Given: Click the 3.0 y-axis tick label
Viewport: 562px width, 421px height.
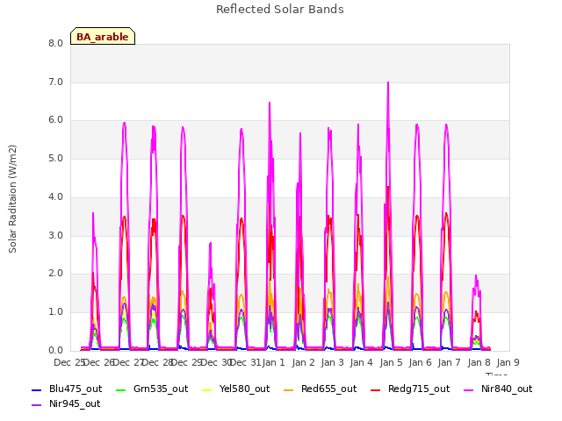Looking at the screenshot, I should (x=55, y=236).
